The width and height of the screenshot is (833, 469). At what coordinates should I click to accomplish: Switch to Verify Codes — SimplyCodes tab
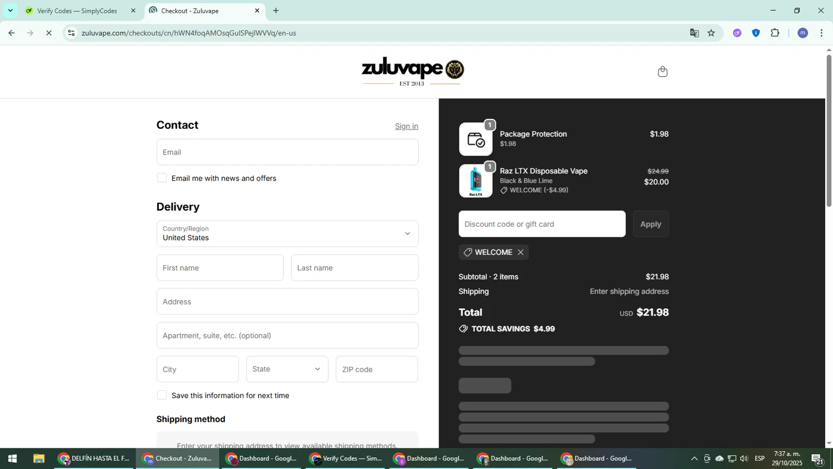(77, 11)
